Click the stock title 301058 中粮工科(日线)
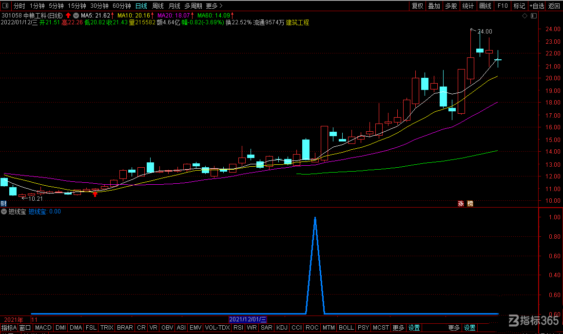 [x=32, y=16]
